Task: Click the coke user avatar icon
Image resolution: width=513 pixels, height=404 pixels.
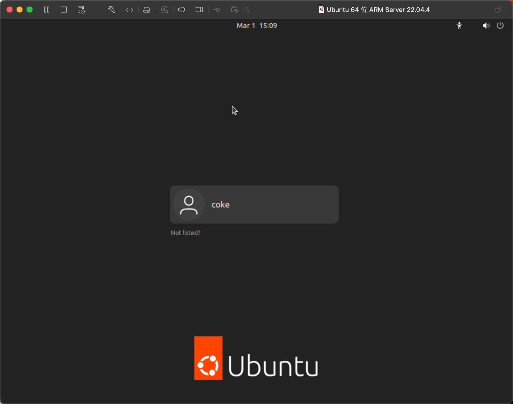Action: tap(189, 205)
